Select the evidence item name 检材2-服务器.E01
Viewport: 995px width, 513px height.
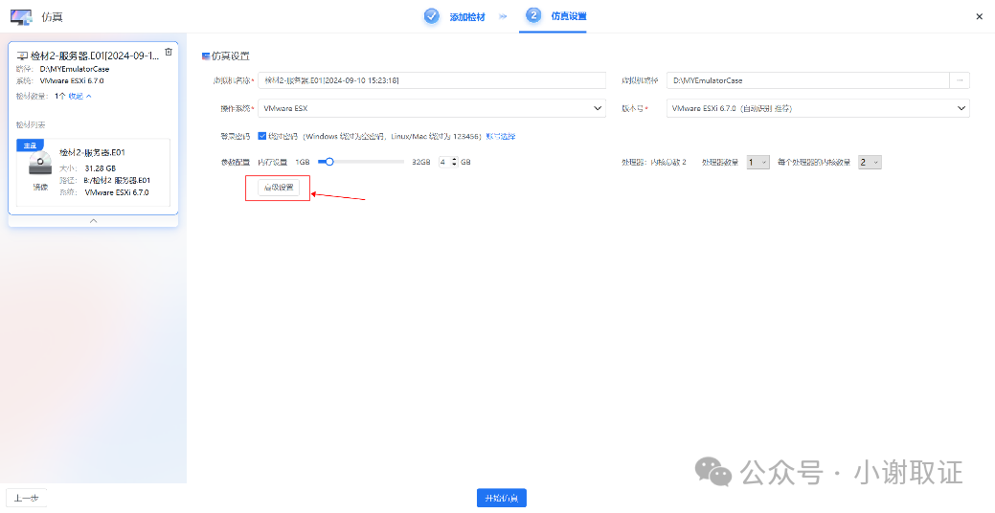click(92, 153)
